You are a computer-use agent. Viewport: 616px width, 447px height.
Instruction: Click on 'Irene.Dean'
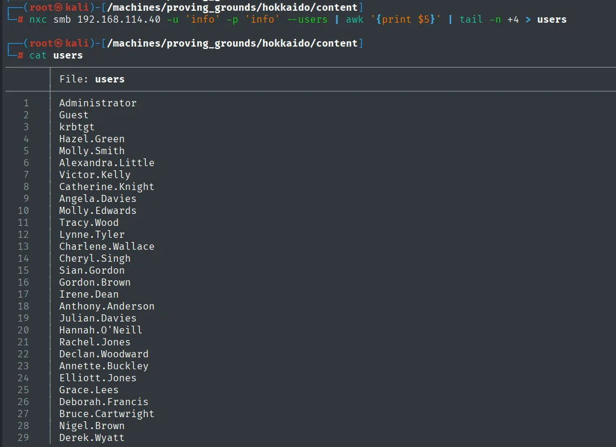pos(89,294)
